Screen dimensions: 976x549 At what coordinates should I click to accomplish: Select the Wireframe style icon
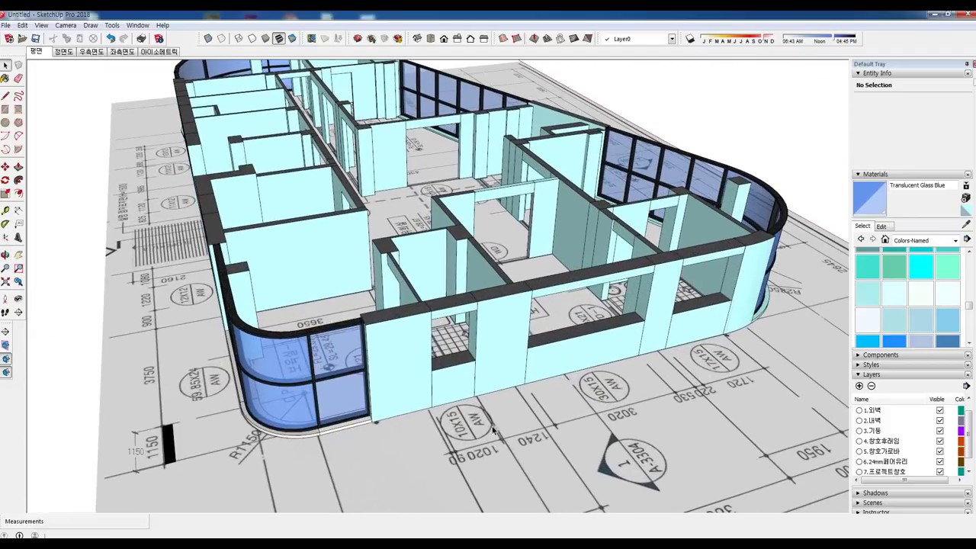click(238, 38)
